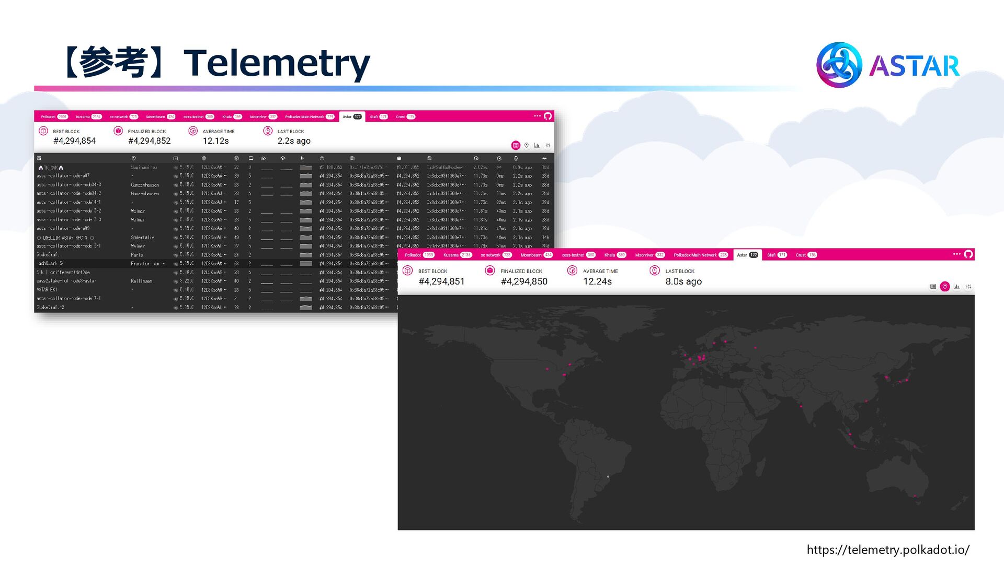
Task: Select the stats chart icon in the map-view window
Action: [x=956, y=286]
